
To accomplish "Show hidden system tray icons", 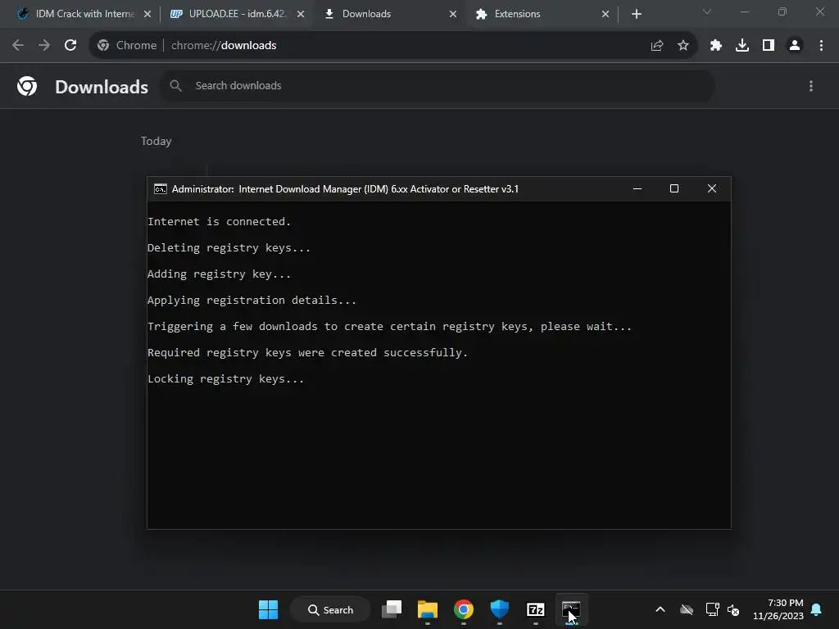I will (x=660, y=609).
